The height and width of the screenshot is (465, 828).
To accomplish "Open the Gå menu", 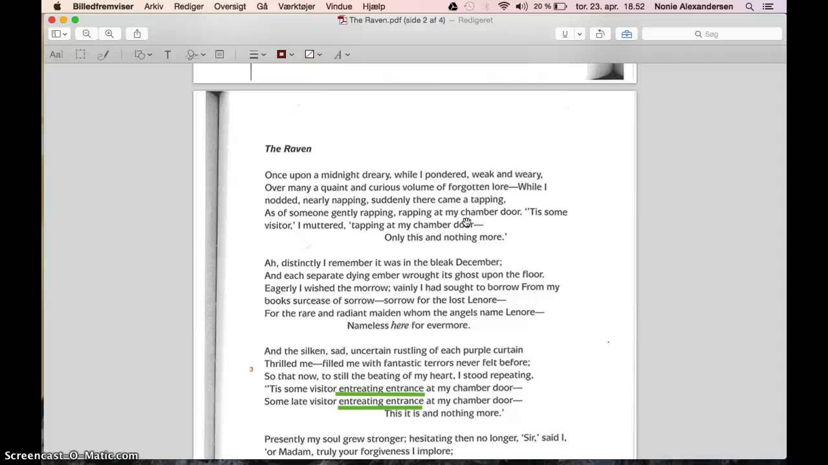I will pos(262,6).
